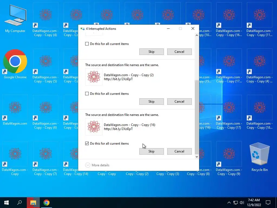Open the notification center icon

point(268,203)
